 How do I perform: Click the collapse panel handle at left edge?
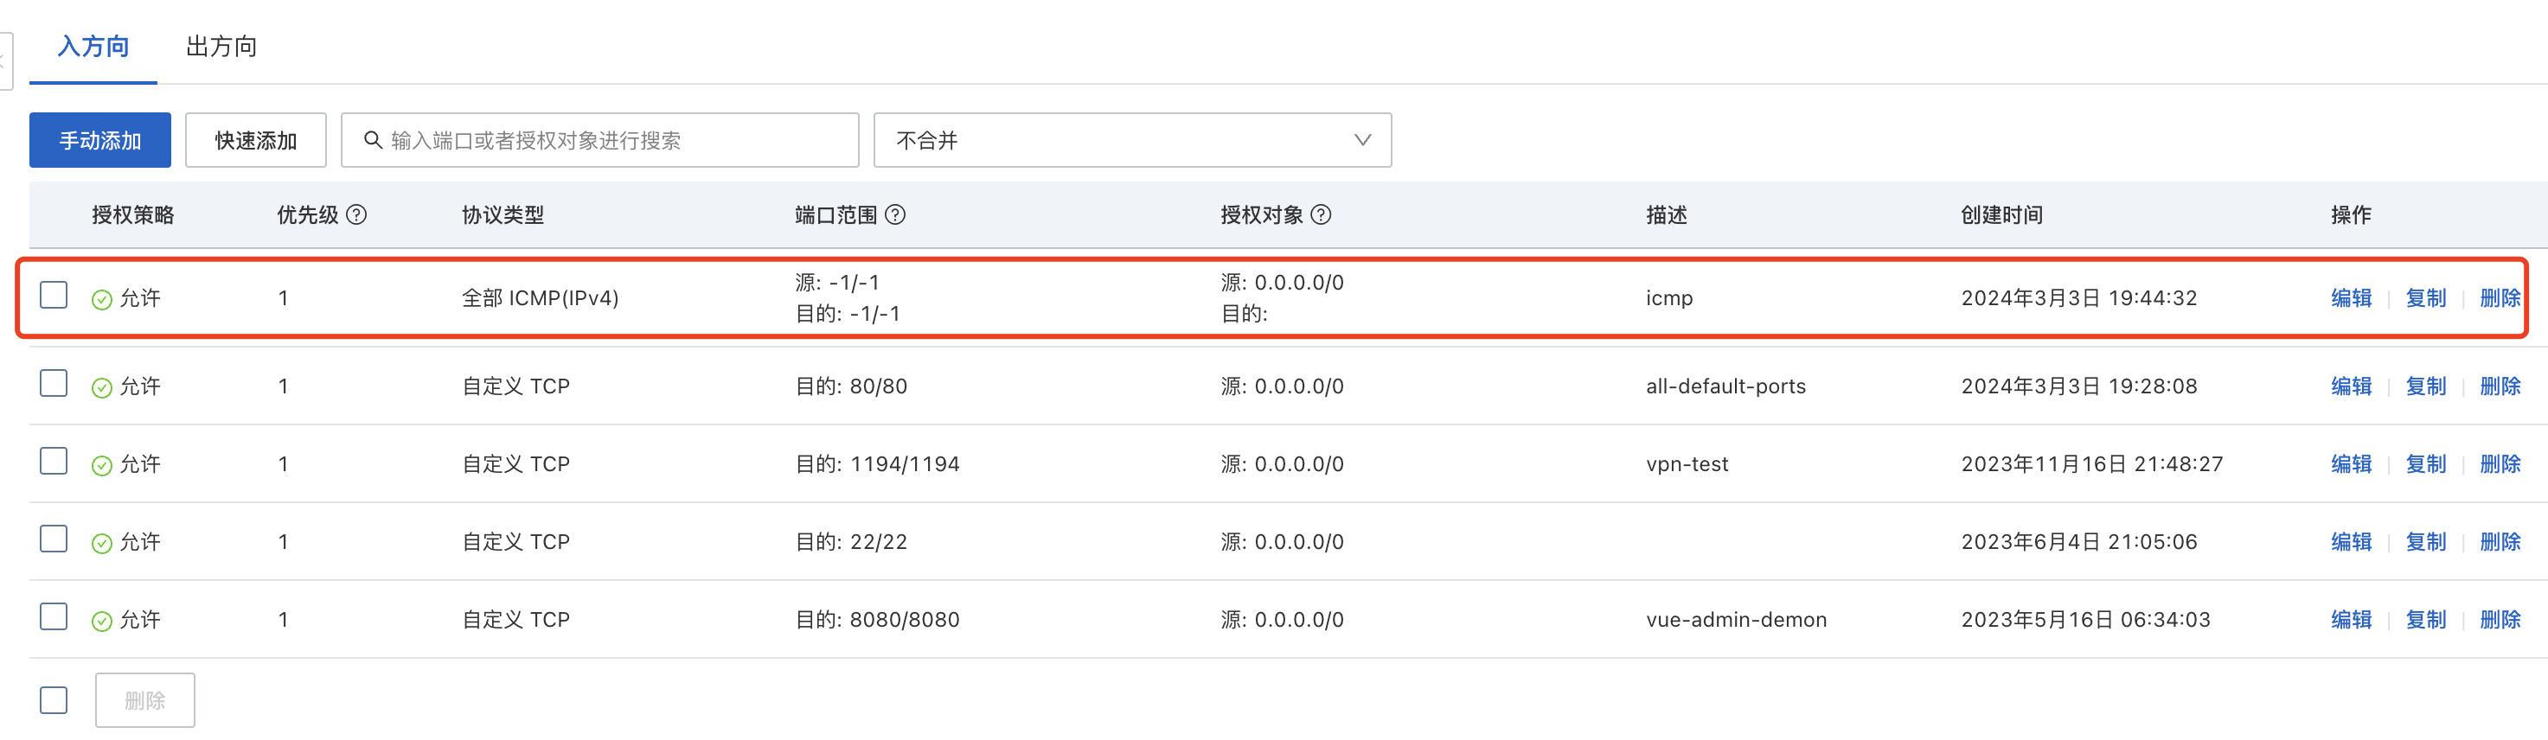(6, 61)
